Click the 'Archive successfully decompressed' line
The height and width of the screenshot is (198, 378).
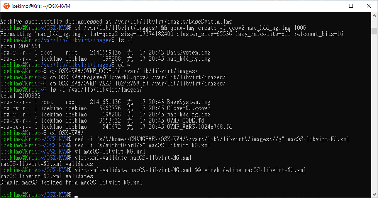116,22
